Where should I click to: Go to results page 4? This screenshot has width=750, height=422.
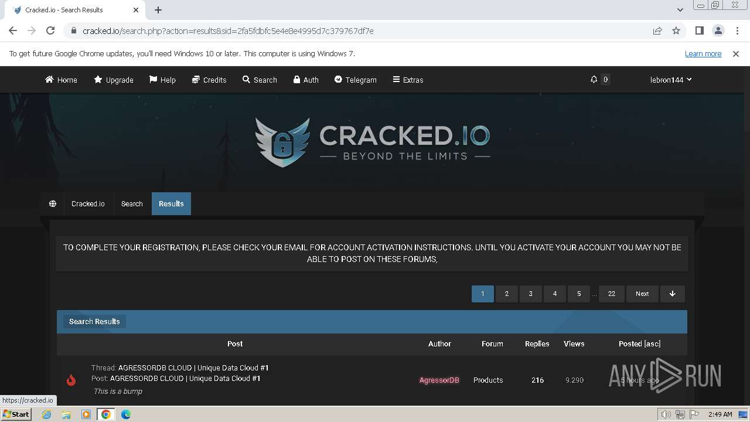(555, 294)
